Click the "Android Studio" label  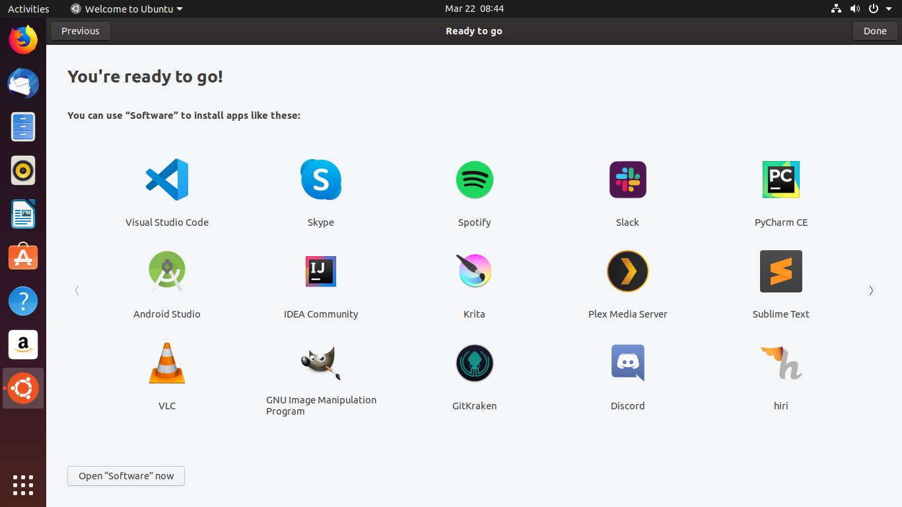coord(167,314)
